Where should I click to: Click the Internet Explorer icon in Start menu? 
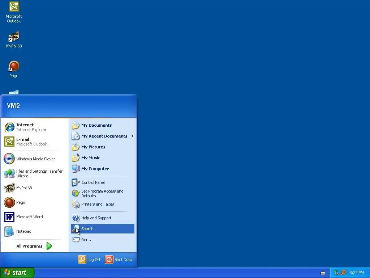click(x=9, y=127)
